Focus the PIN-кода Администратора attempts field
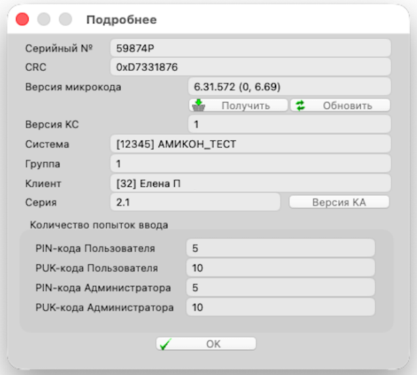The image size is (417, 375). tap(280, 287)
